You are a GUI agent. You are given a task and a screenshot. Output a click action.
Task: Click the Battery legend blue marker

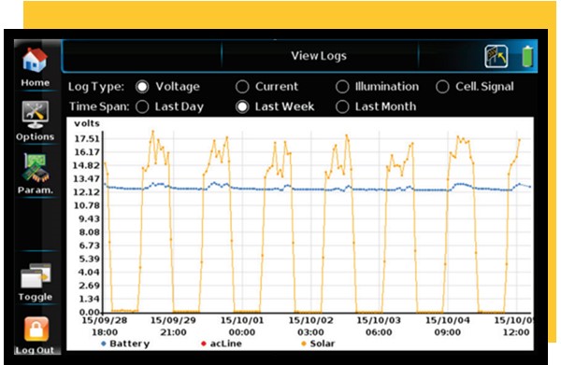(104, 344)
